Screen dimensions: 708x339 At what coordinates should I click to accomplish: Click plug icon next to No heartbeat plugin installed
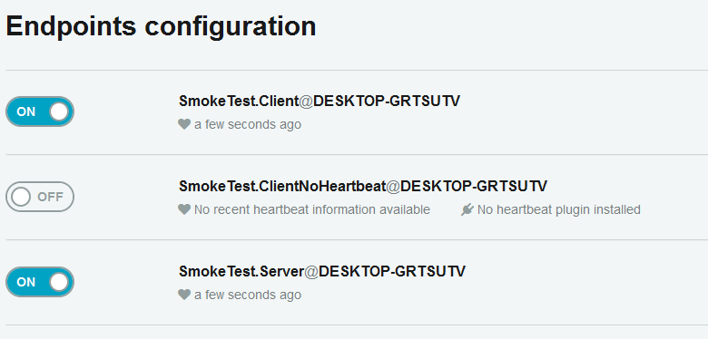(x=467, y=209)
